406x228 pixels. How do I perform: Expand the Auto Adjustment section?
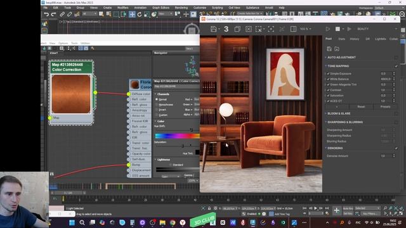coord(325,58)
